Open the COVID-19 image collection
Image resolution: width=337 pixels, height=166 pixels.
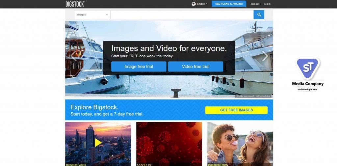pos(169,144)
